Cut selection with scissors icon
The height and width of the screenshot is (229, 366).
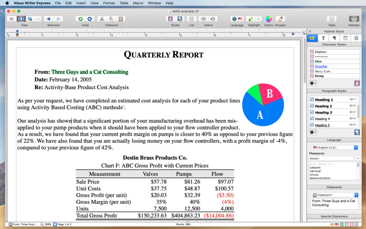(x=102, y=19)
